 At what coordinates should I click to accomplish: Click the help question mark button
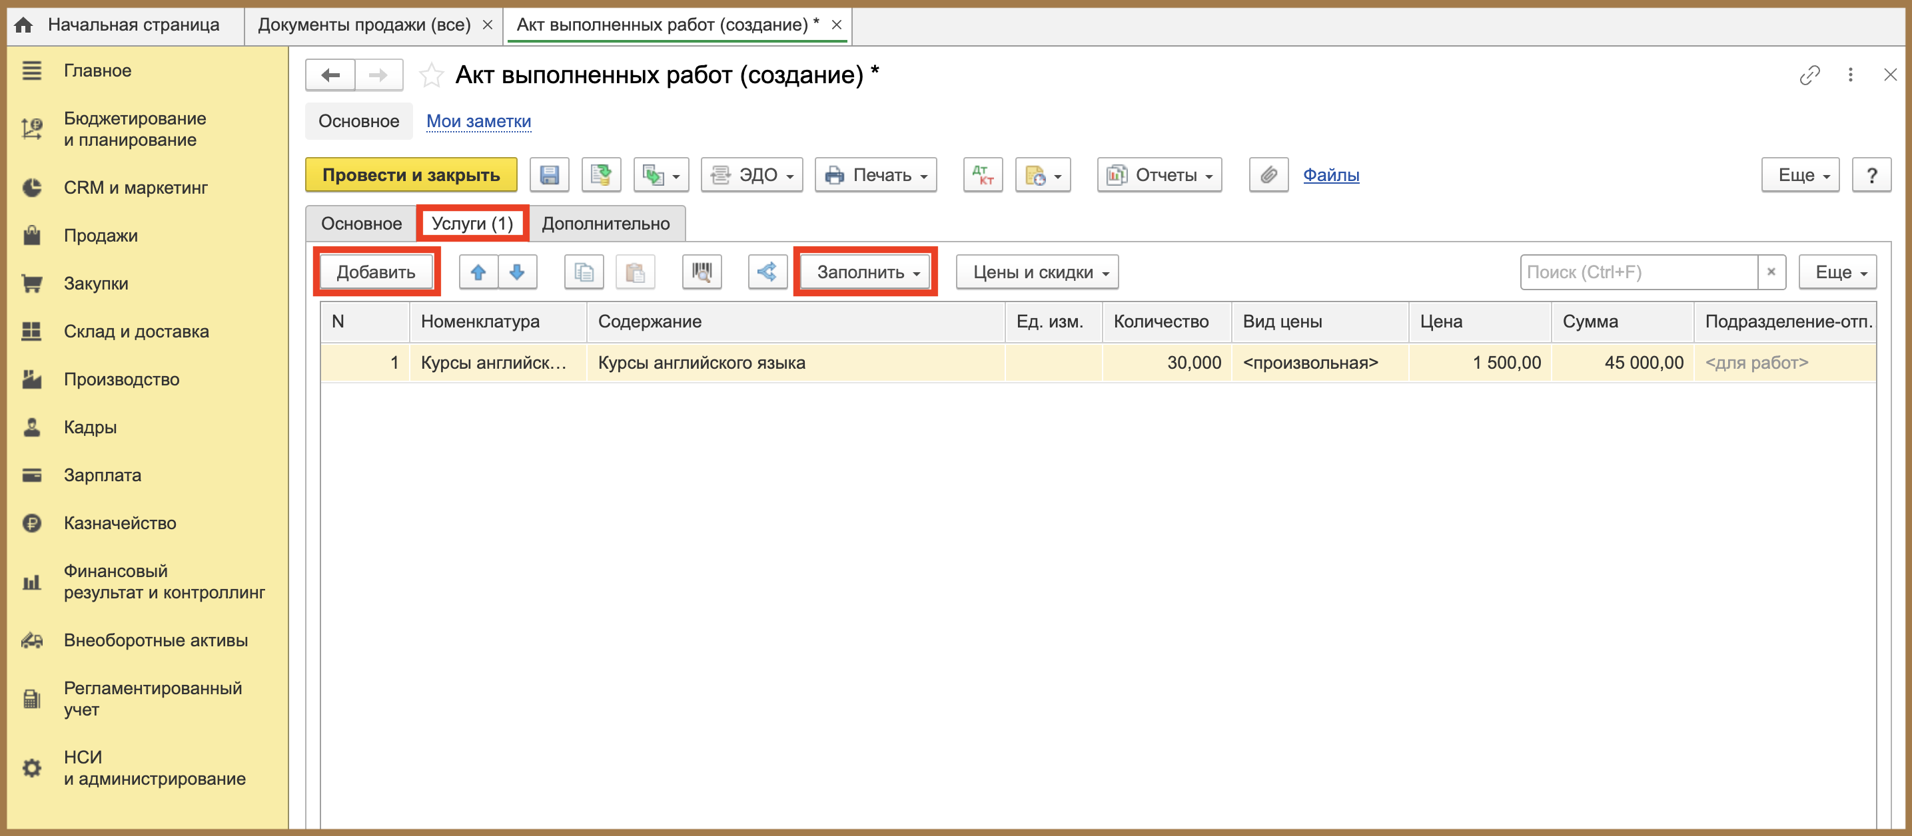pos(1871,175)
